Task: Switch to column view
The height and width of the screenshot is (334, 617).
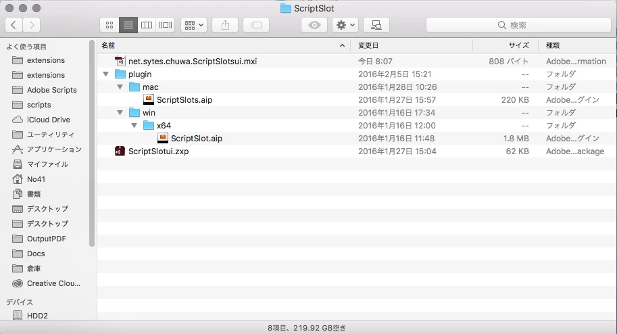Action: tap(147, 25)
